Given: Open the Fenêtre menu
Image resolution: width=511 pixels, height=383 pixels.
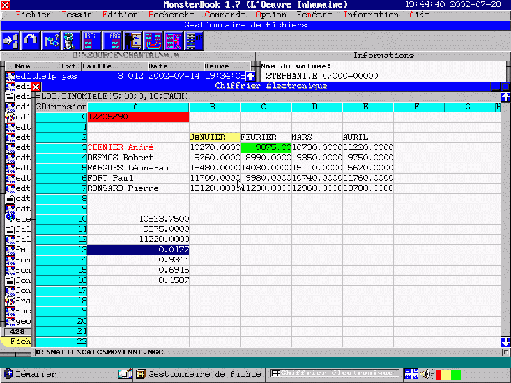Looking at the screenshot, I should tap(314, 15).
